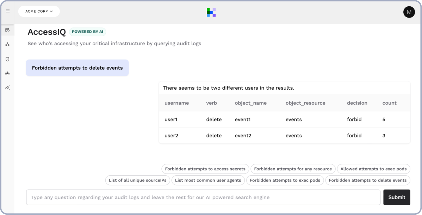422x215 pixels.
Task: Pick 'List of all unique sourceIPs' suggestion
Action: pos(137,180)
